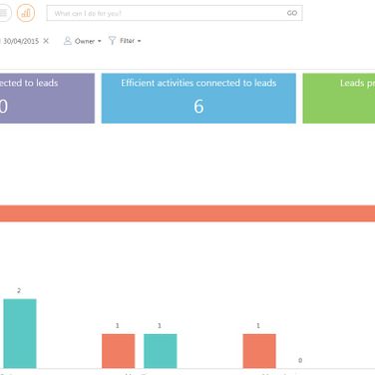The height and width of the screenshot is (375, 375).
Task: Expand the Filter dropdown arrow
Action: (140, 41)
